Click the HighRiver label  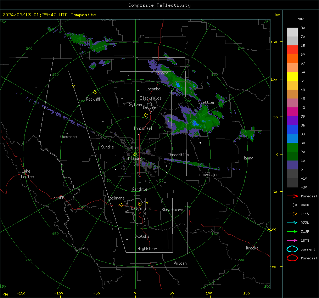pos(147,249)
